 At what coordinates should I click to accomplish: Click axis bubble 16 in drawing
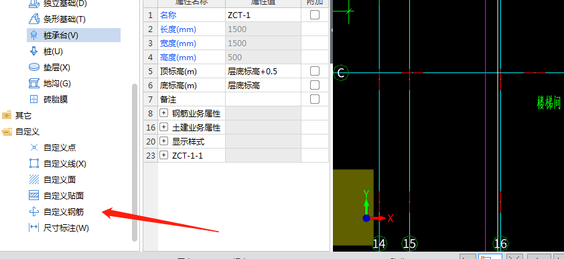click(x=500, y=244)
